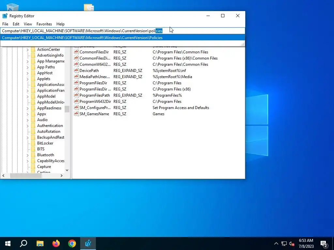Expand the AppHost key

pyautogui.click(x=27, y=73)
